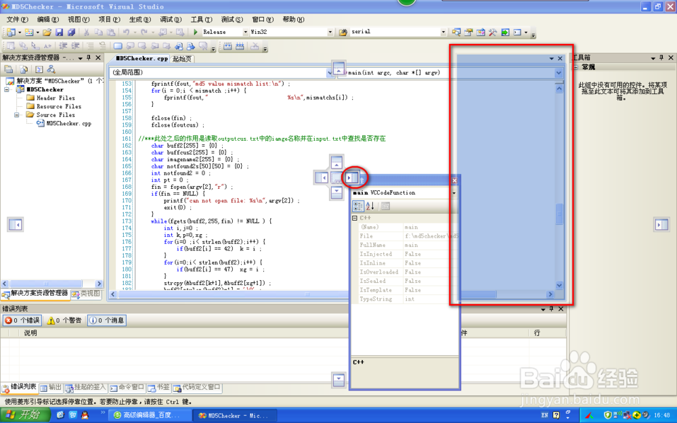The width and height of the screenshot is (677, 423).
Task: Start debugging with the green play icon
Action: point(196,32)
